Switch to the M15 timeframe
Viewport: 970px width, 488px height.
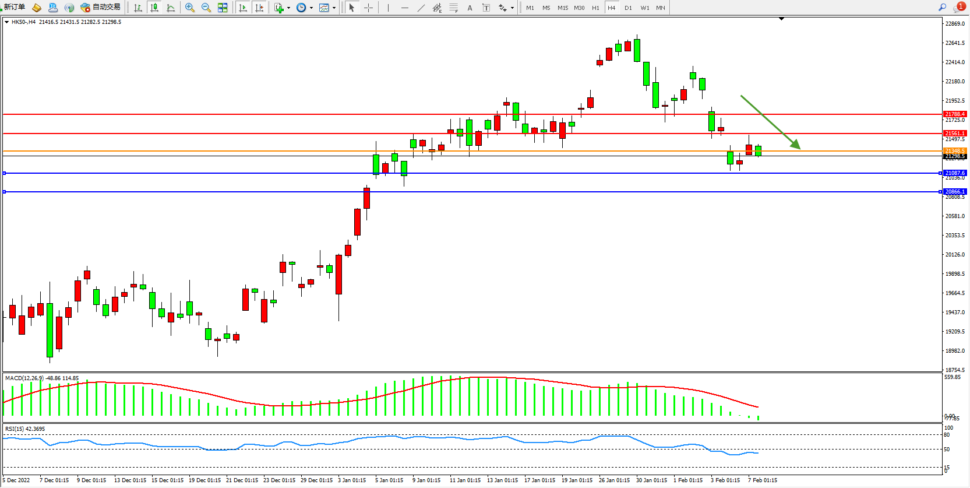562,8
